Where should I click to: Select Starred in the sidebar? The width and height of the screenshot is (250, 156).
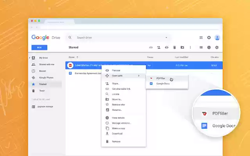pyautogui.click(x=45, y=84)
